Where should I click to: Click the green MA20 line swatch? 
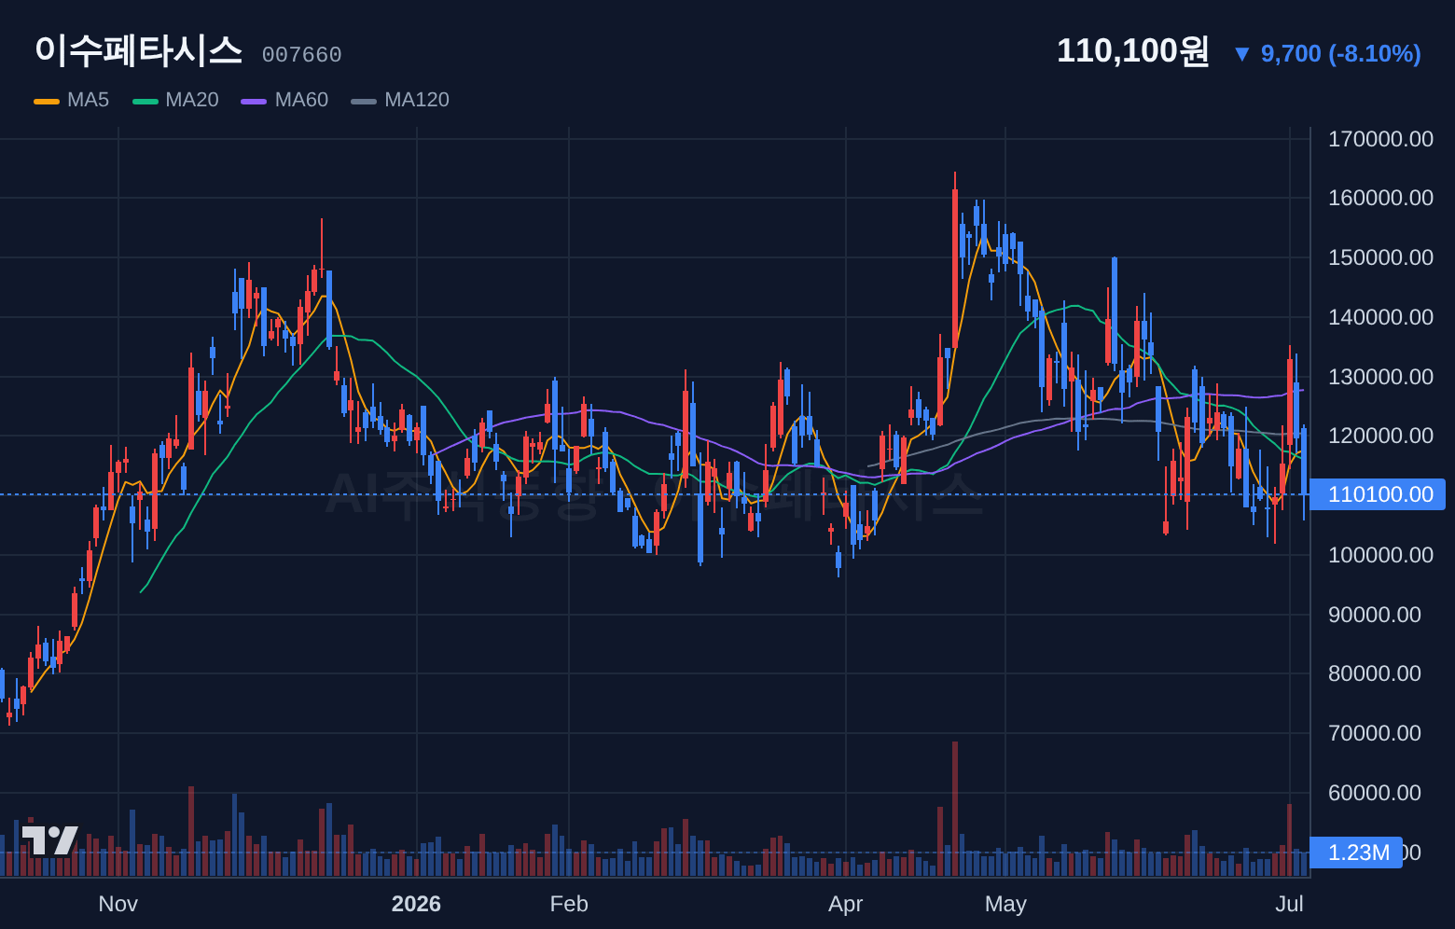pos(145,101)
